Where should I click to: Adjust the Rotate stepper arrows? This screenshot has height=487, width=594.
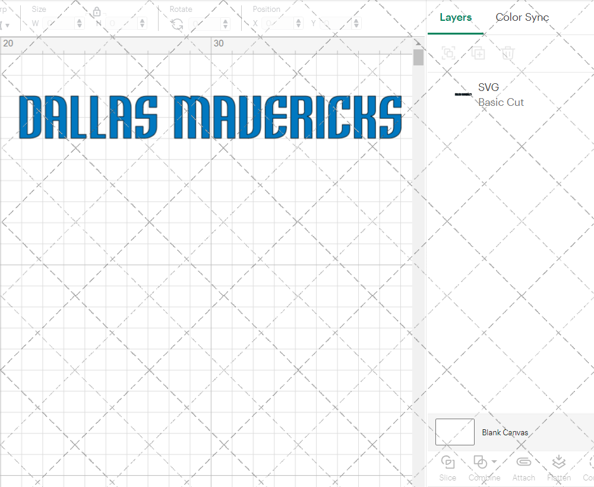point(225,24)
